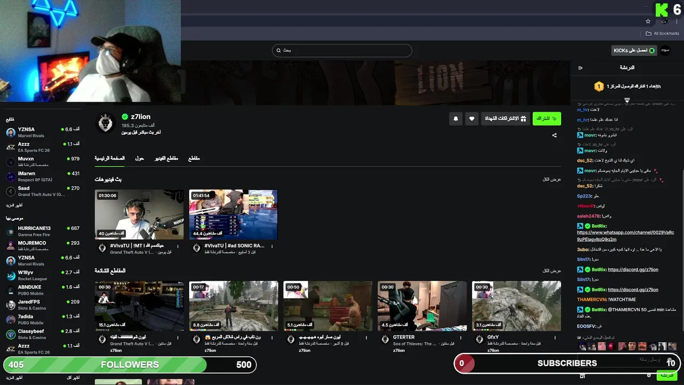Expand the chat leaderboard with down arrow

(627, 100)
